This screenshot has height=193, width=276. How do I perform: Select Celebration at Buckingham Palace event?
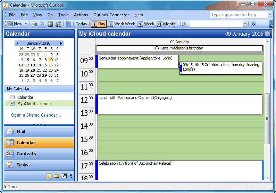pyautogui.click(x=179, y=170)
